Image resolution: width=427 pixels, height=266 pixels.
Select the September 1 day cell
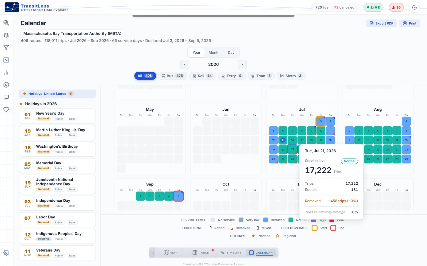[140, 196]
